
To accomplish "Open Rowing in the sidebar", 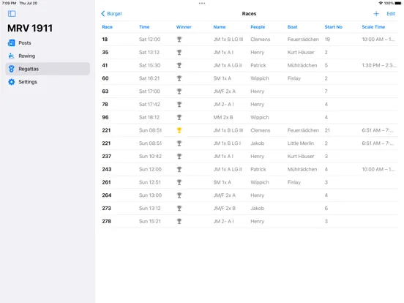I will (x=48, y=56).
